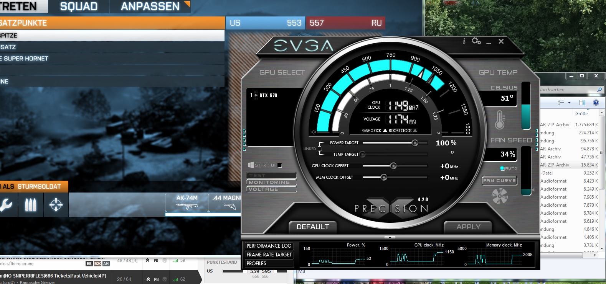Select the Super Hornet menu entry
The width and height of the screenshot is (606, 284).
coord(112,59)
